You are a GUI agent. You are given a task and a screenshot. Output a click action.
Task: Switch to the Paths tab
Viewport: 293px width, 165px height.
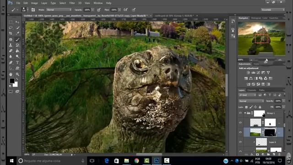(x=261, y=90)
